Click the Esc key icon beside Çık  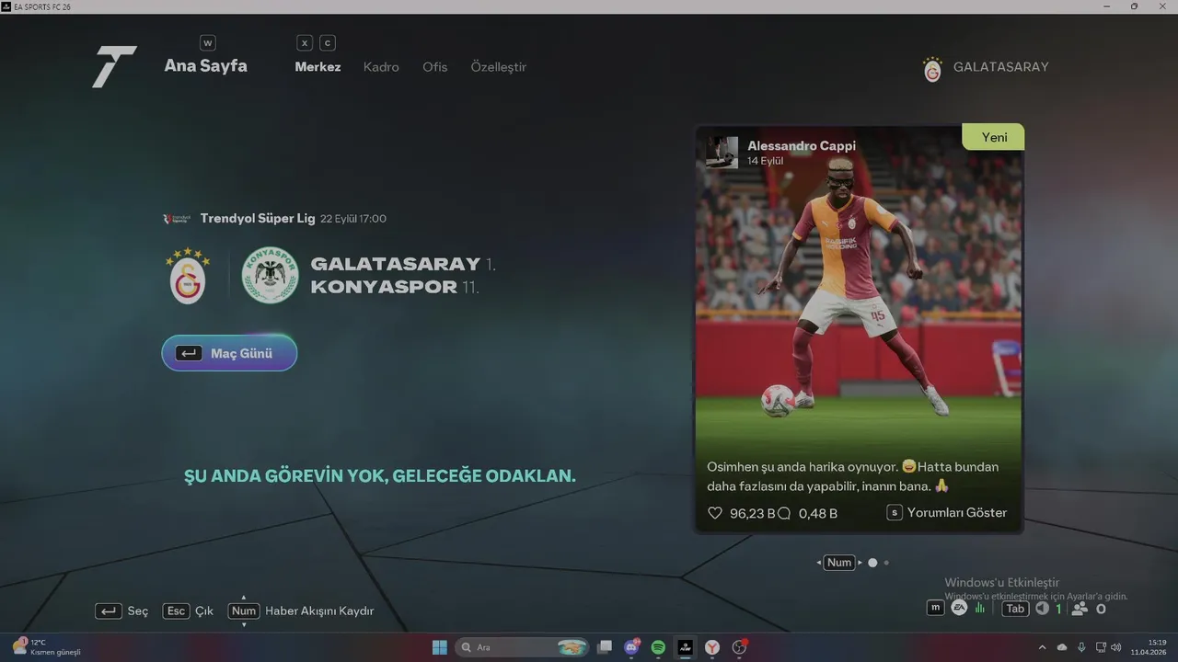point(176,611)
